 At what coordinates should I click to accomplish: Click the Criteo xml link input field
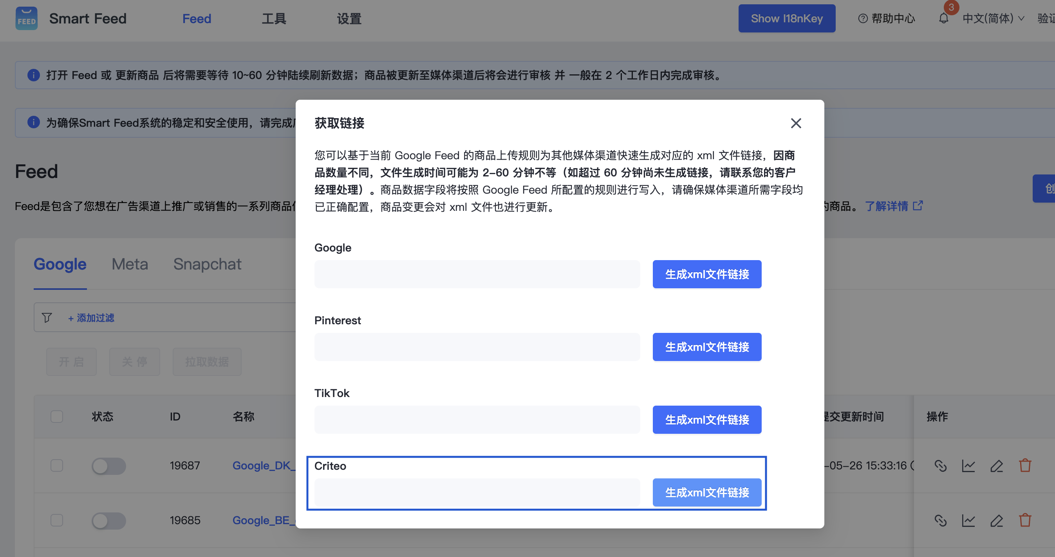coord(477,492)
